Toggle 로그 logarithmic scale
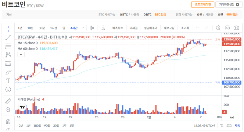The width and height of the screenshot is (244, 132). tap(229, 126)
